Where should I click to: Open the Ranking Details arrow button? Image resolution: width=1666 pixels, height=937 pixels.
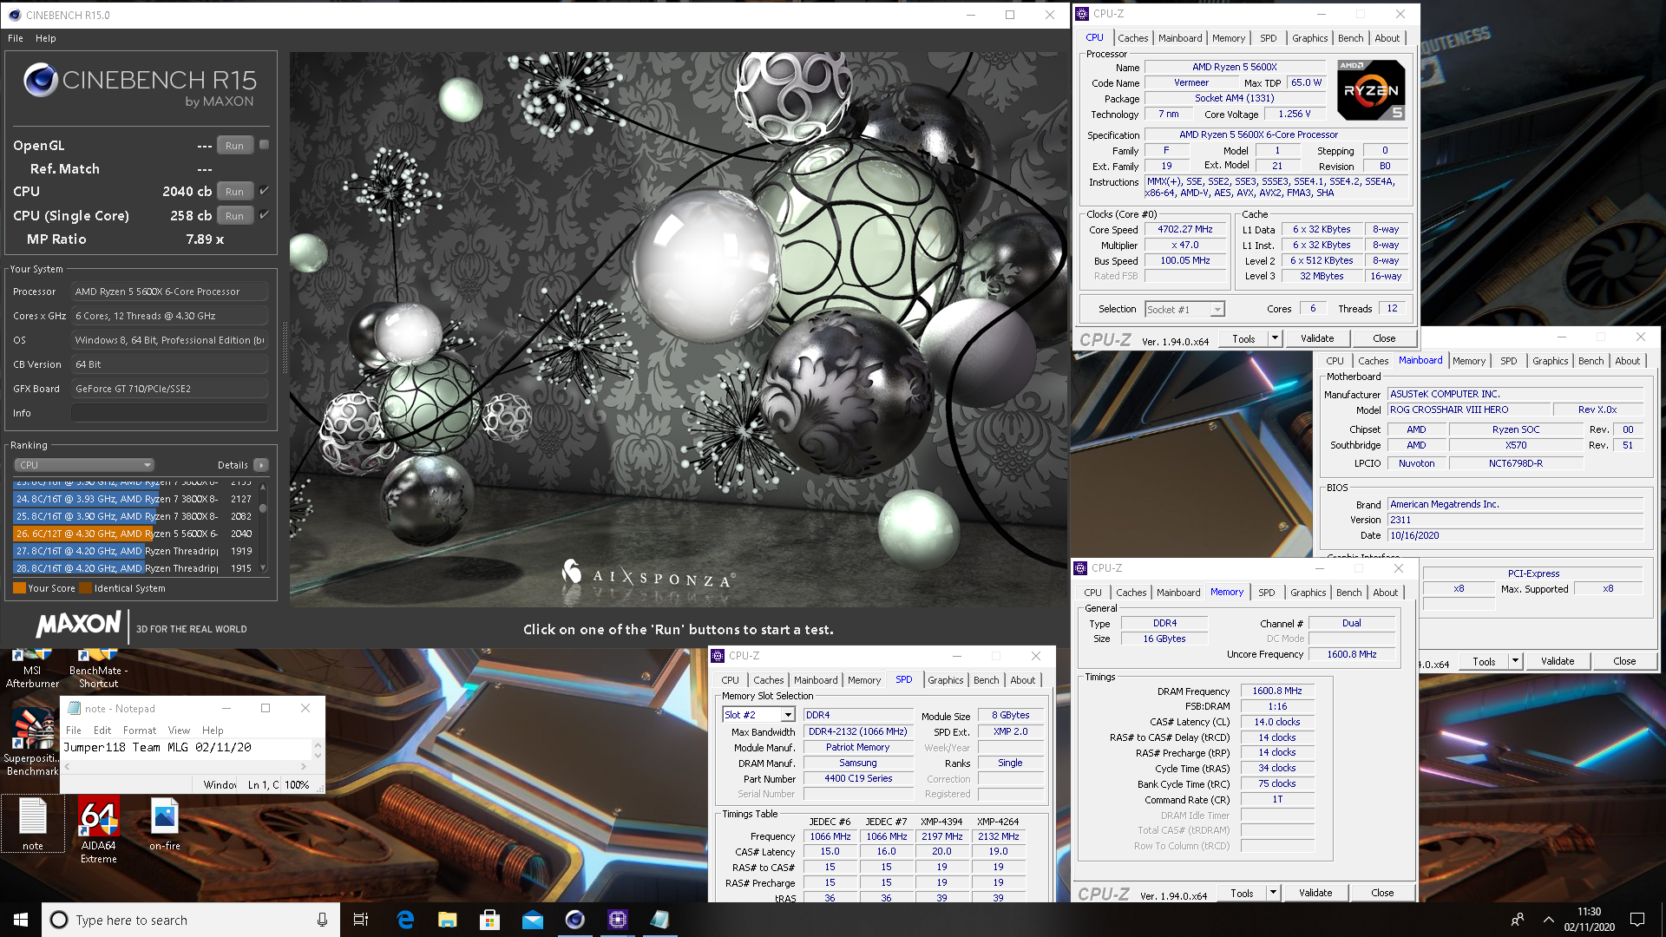pos(261,465)
